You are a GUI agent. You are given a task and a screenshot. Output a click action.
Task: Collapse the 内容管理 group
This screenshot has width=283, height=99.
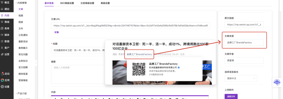[x=21, y=3]
